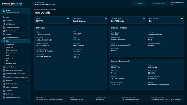Image resolution: width=187 pixels, height=105 pixels.
Task: Click the V4 CONTRACT button
Action: click(x=139, y=3)
